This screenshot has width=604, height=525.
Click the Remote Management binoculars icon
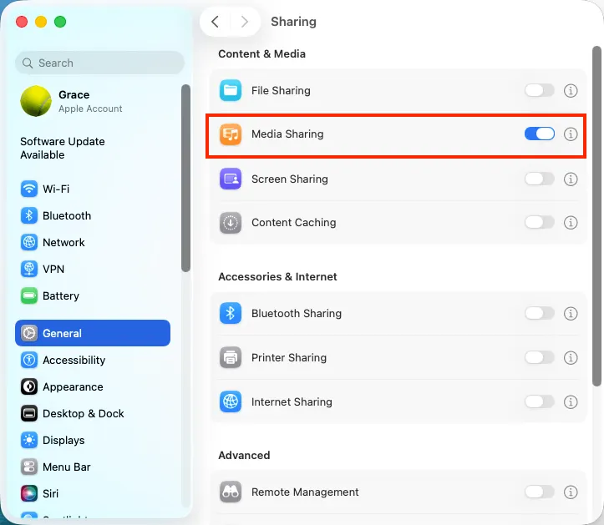(231, 492)
